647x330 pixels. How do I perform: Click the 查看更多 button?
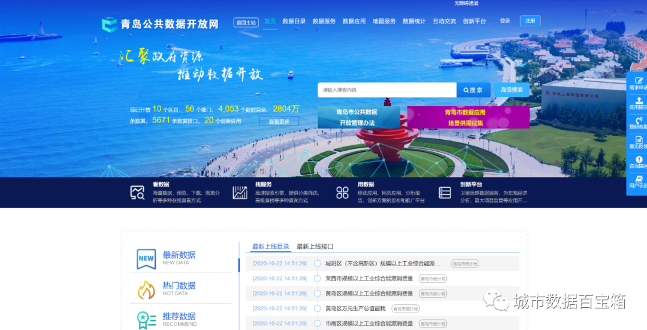pyautogui.click(x=279, y=121)
